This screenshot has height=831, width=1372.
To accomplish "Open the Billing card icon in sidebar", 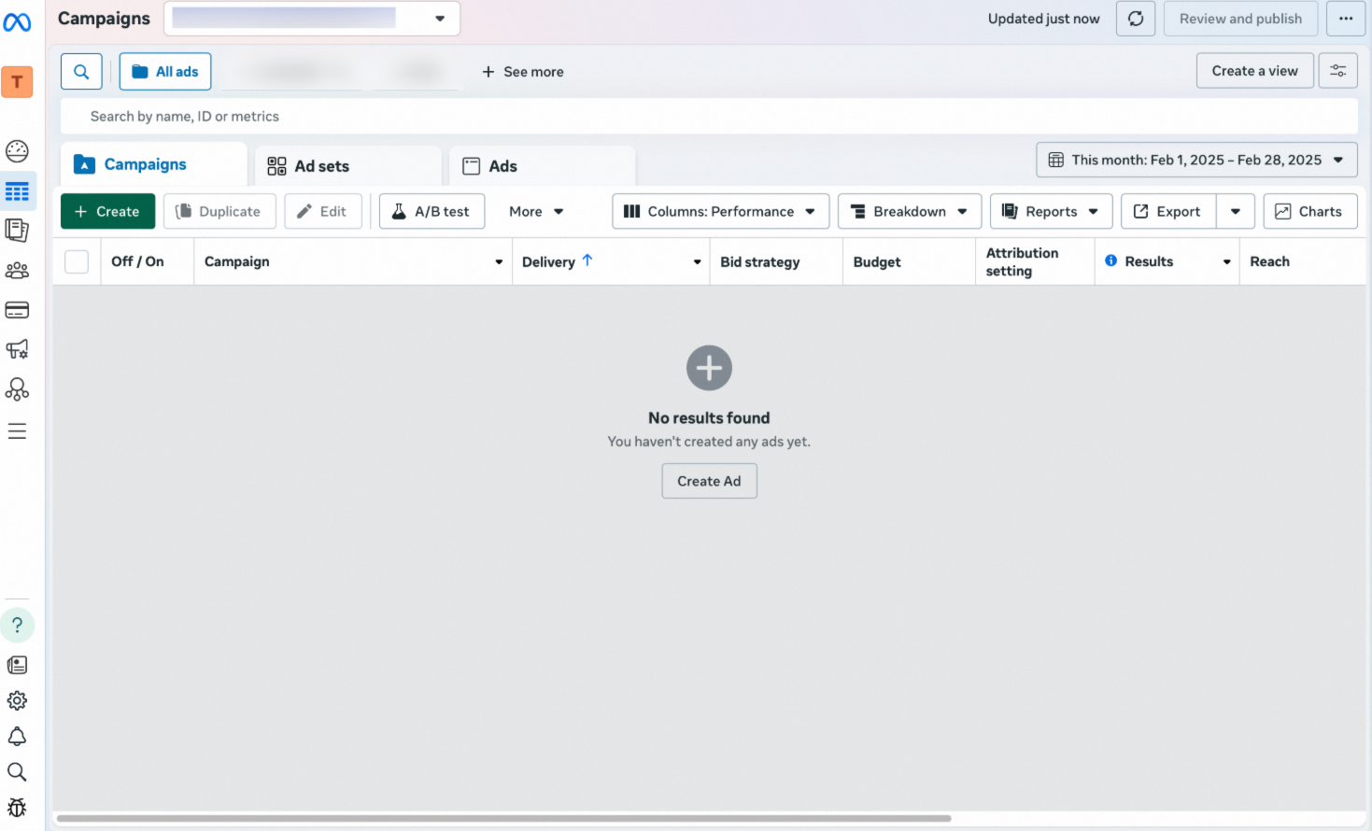I will 17,310.
